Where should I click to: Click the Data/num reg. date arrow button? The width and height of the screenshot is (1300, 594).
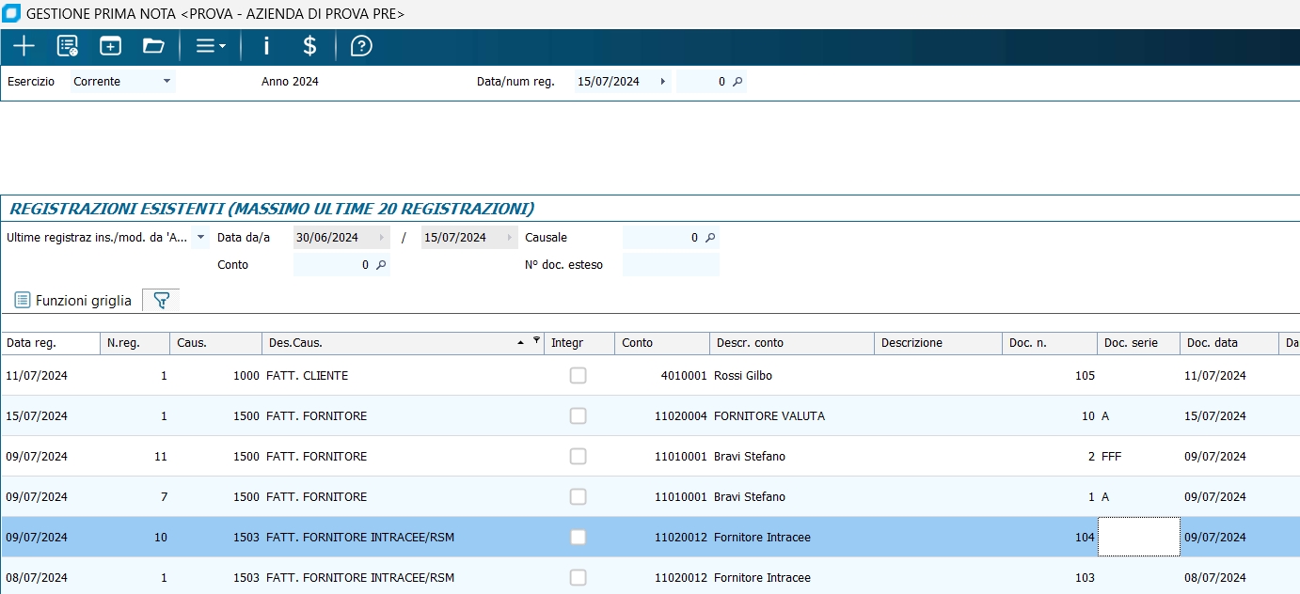663,82
